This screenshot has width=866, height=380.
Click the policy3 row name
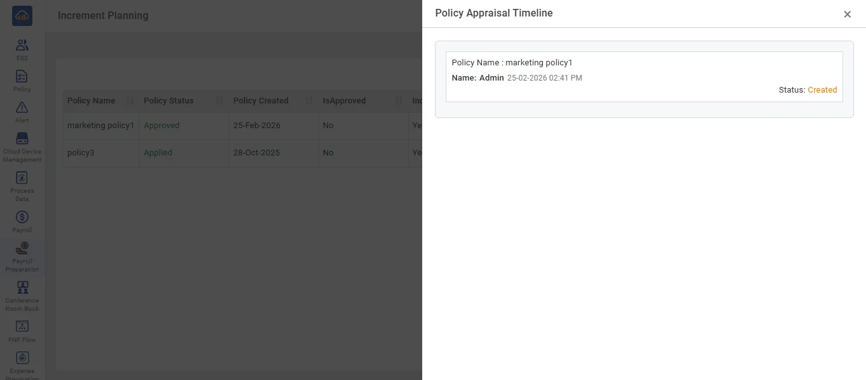[81, 153]
